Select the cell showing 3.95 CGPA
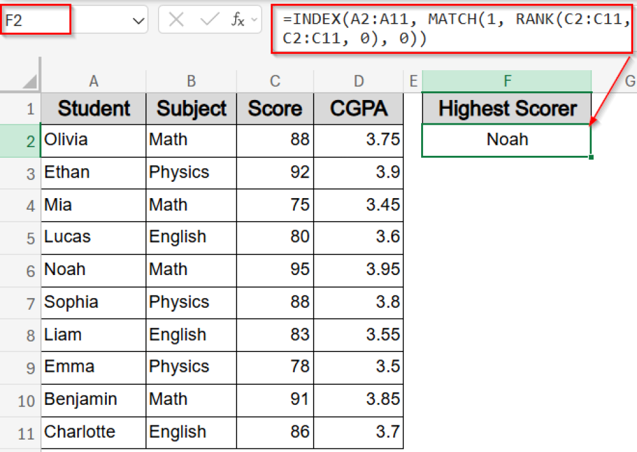Viewport: 637px width, 452px height. (359, 270)
